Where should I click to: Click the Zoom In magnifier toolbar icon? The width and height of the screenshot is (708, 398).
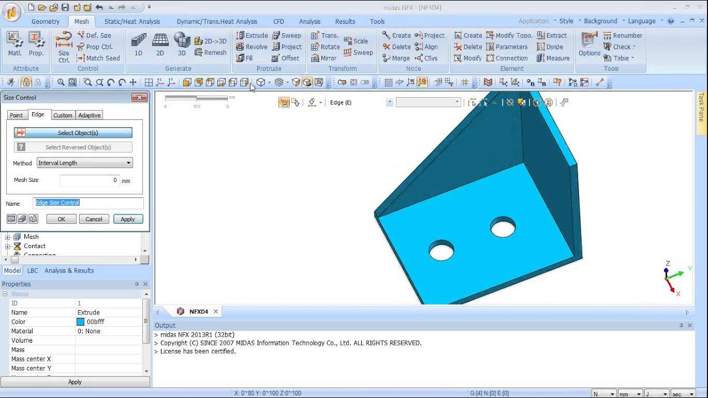click(x=61, y=82)
